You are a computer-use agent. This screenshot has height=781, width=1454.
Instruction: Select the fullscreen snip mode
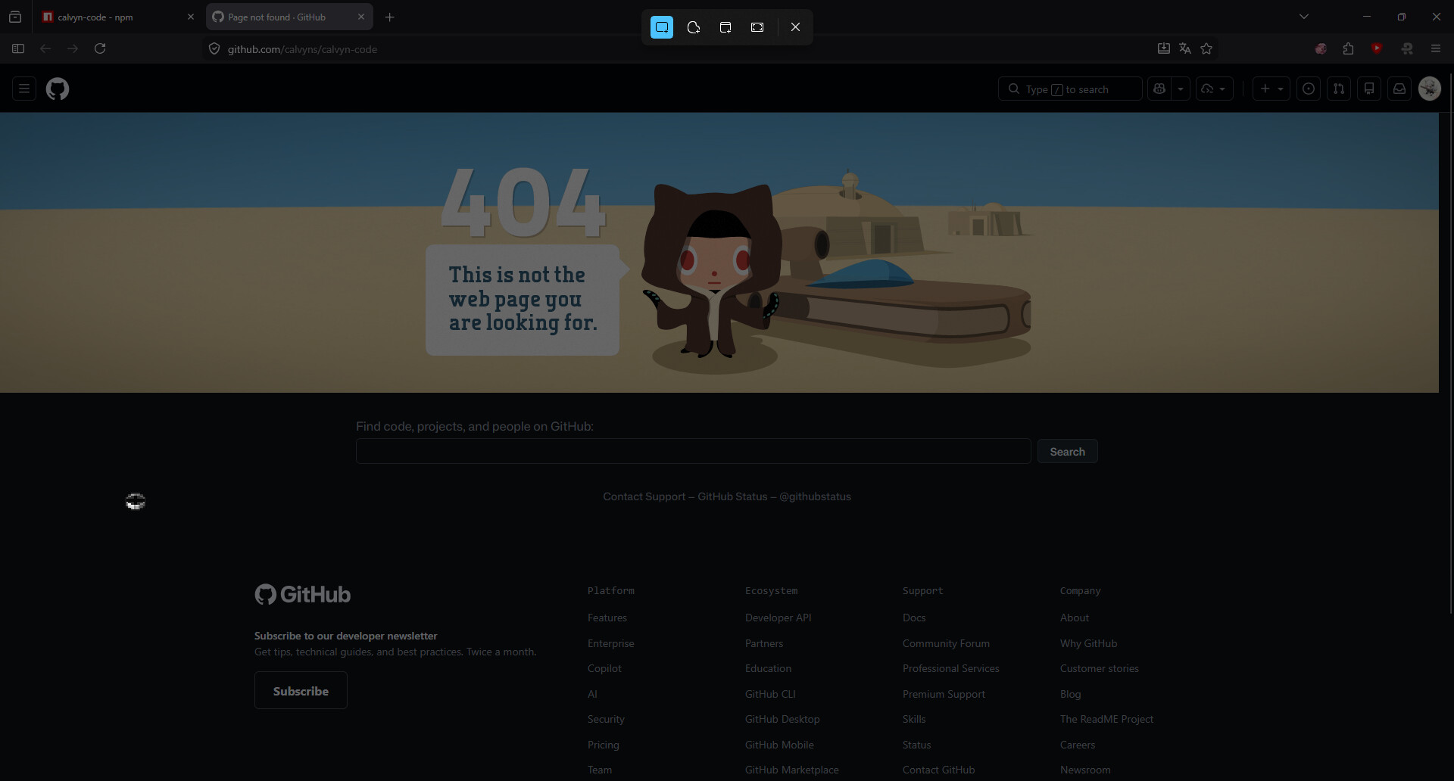[x=757, y=27]
